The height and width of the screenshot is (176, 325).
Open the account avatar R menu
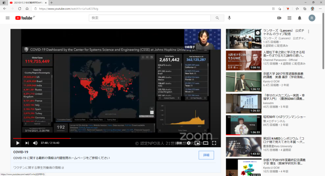(x=312, y=18)
